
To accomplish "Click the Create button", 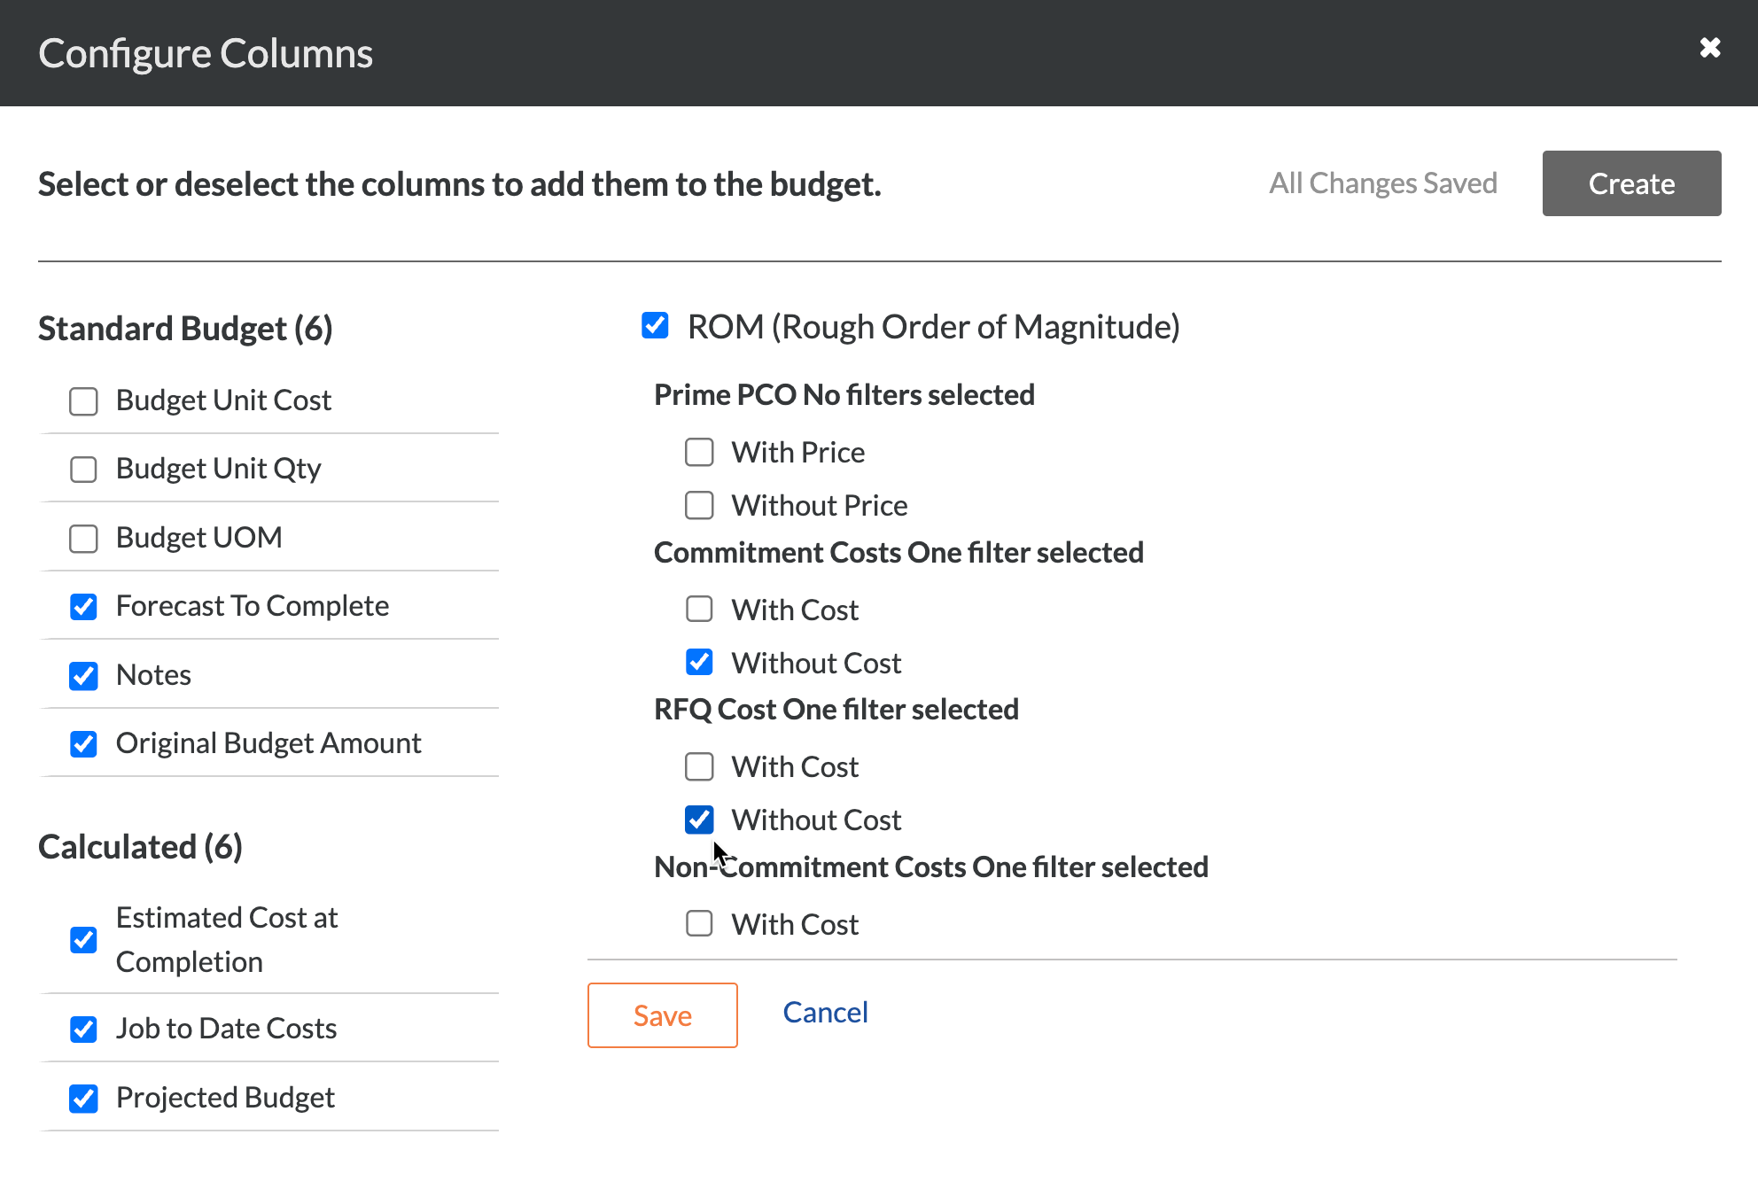I will click(x=1631, y=183).
